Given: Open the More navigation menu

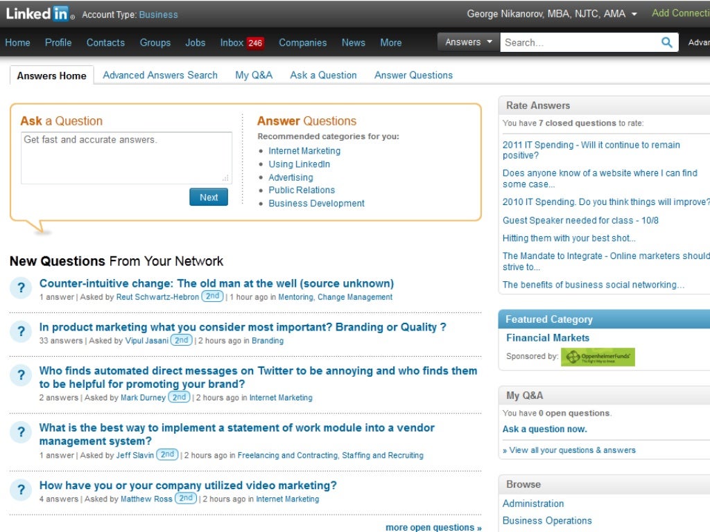Looking at the screenshot, I should tap(391, 42).
